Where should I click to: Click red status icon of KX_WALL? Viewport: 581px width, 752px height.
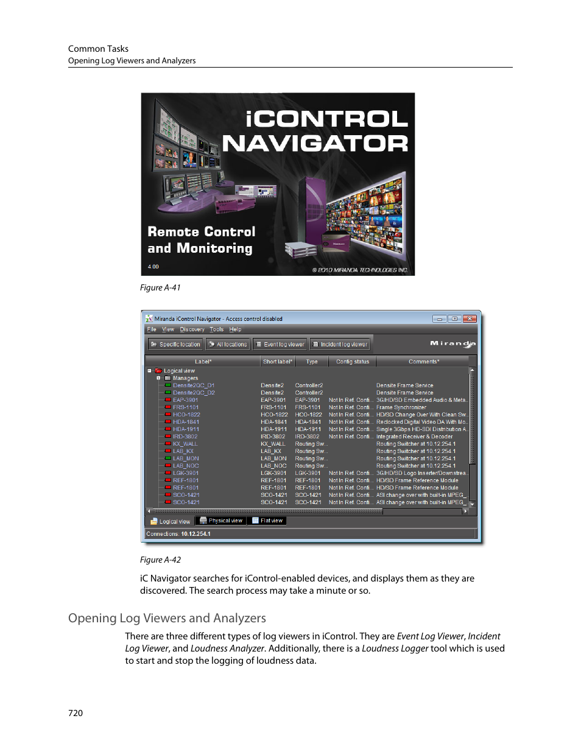coord(168,444)
